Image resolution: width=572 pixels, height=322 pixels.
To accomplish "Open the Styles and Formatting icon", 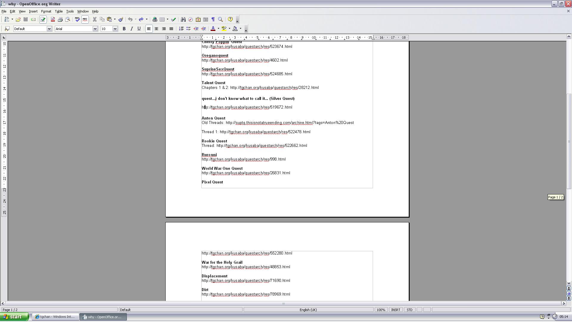I will (7, 29).
